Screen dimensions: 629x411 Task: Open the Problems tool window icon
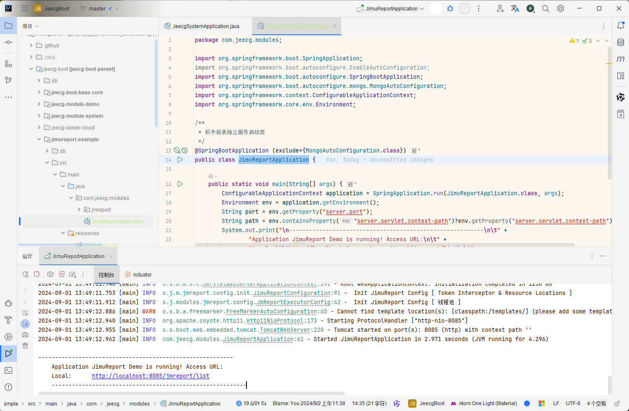8,387
